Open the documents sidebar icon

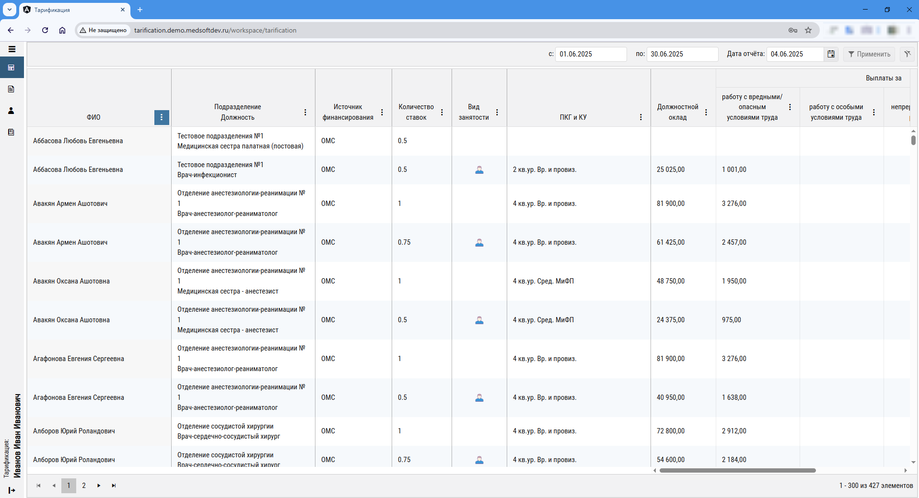pyautogui.click(x=12, y=89)
